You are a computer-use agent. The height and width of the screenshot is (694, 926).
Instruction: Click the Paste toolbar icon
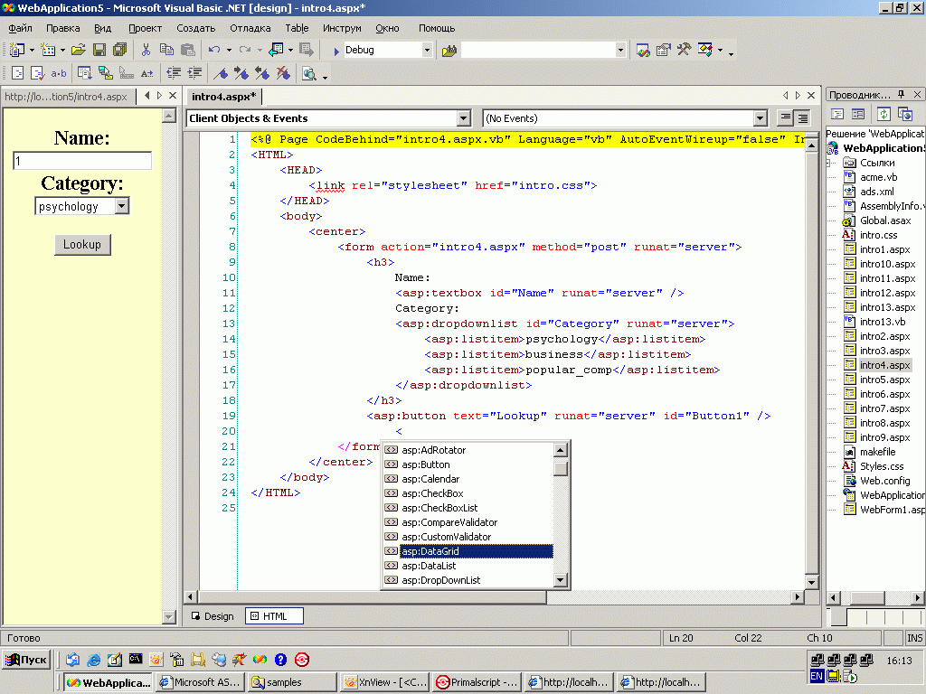pyautogui.click(x=188, y=50)
